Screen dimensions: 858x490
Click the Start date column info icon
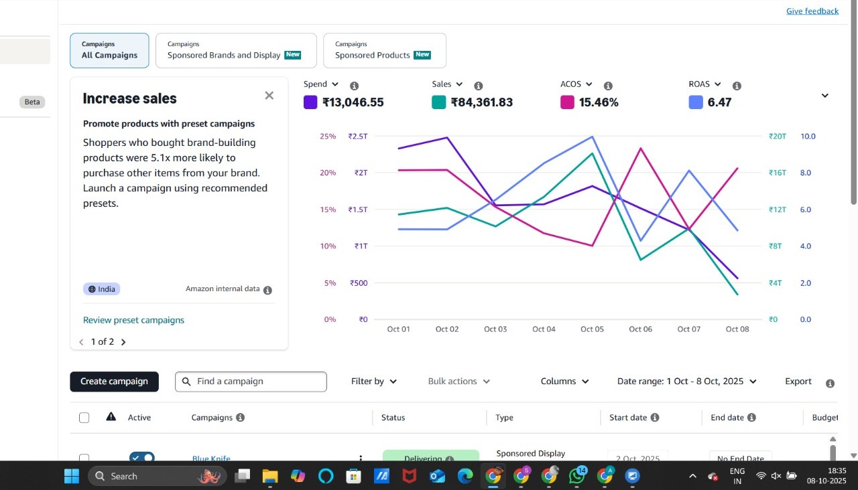tap(655, 418)
